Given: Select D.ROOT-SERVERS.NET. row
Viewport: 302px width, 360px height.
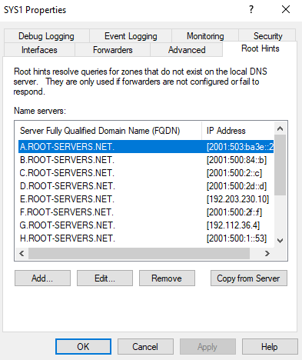Looking at the screenshot, I should pos(146,186).
